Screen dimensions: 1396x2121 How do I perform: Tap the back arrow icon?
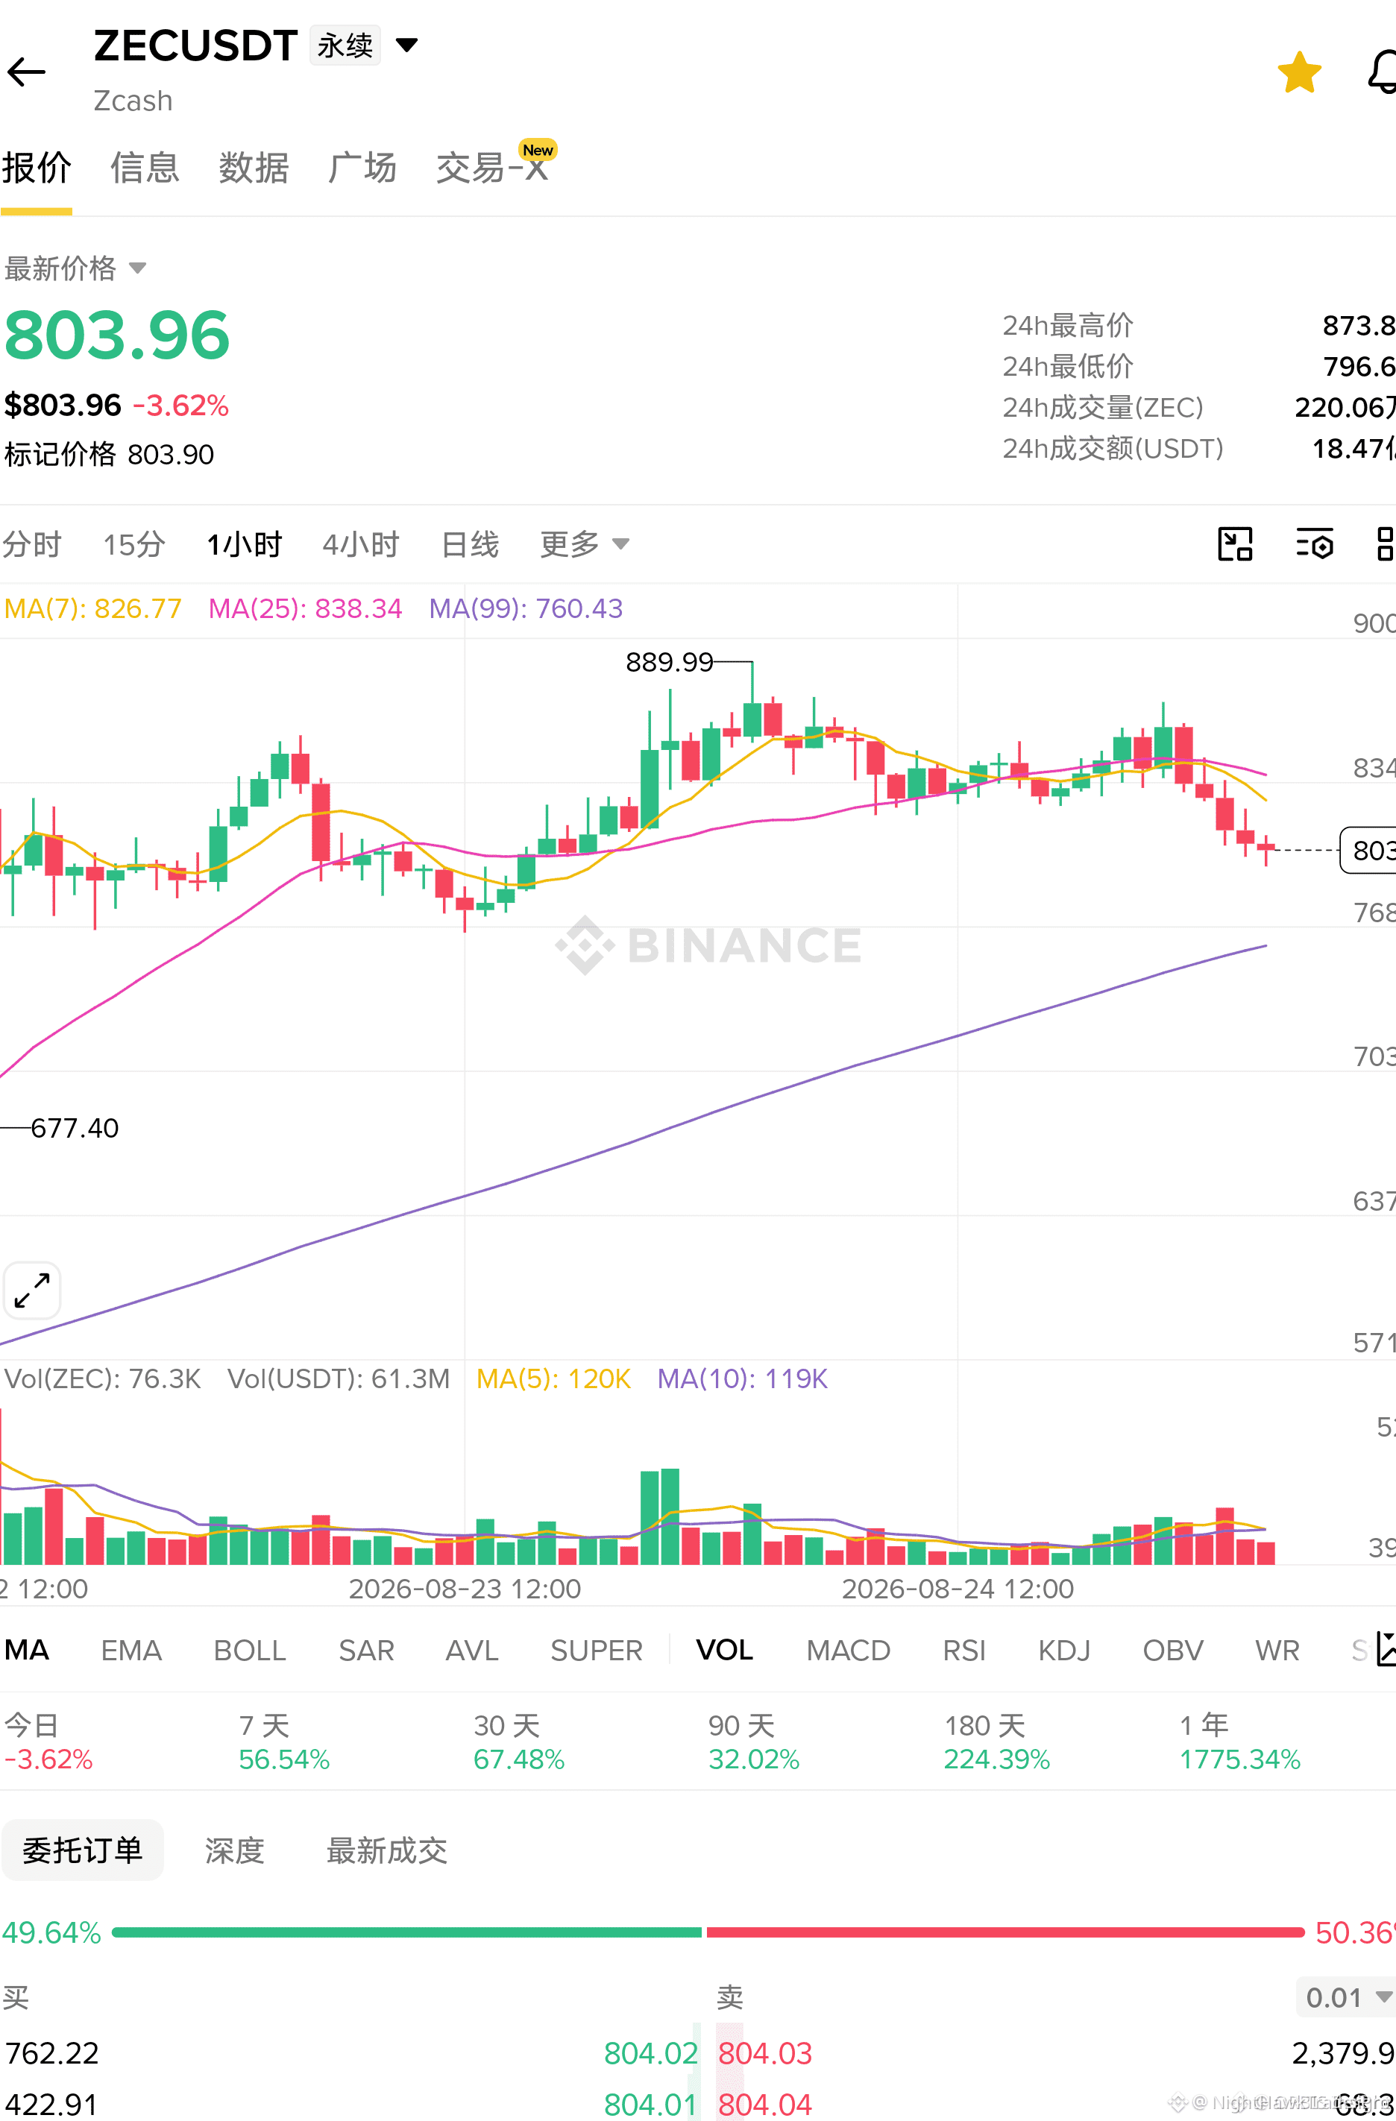[x=26, y=72]
